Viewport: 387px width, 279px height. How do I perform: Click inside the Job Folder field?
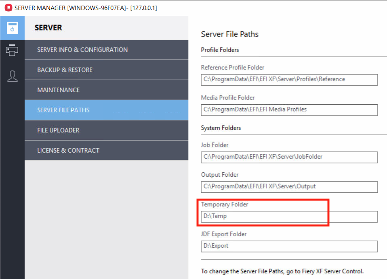[x=289, y=157]
